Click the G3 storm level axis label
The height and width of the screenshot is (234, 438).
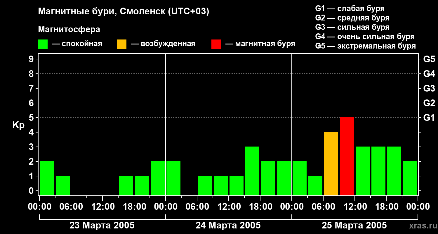429,88
